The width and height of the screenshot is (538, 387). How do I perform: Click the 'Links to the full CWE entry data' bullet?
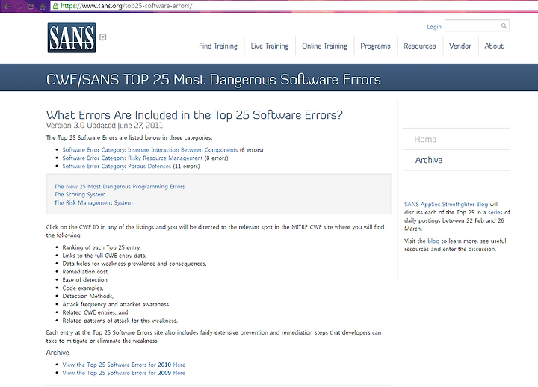tap(105, 256)
